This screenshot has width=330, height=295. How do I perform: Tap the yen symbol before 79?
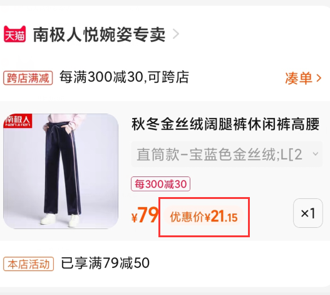[135, 218]
